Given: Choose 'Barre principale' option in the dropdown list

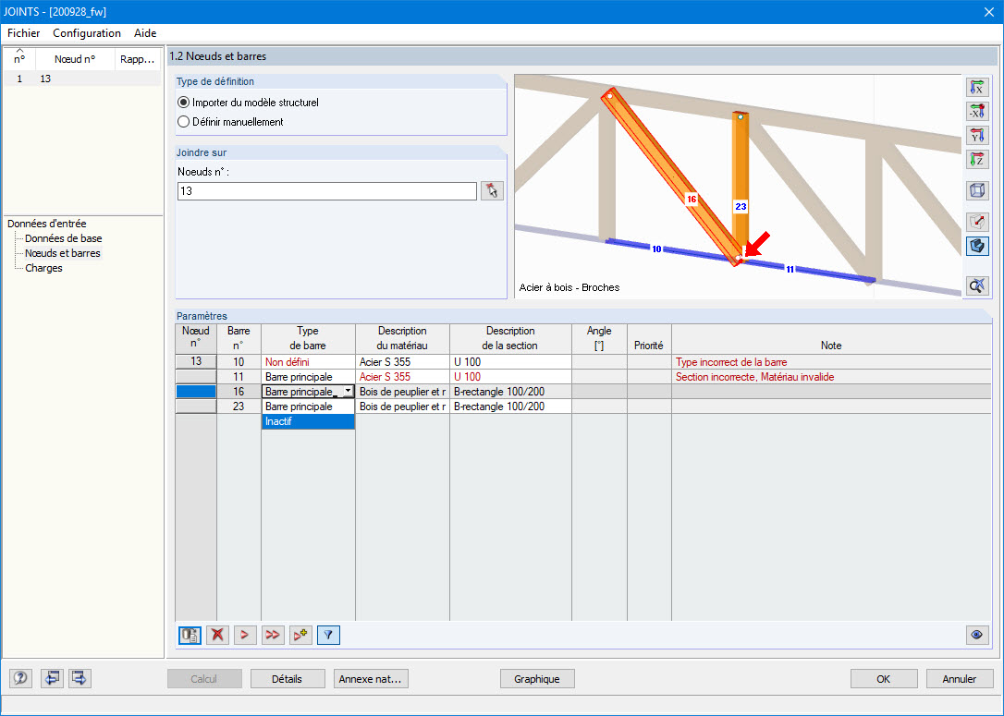Looking at the screenshot, I should pos(308,407).
